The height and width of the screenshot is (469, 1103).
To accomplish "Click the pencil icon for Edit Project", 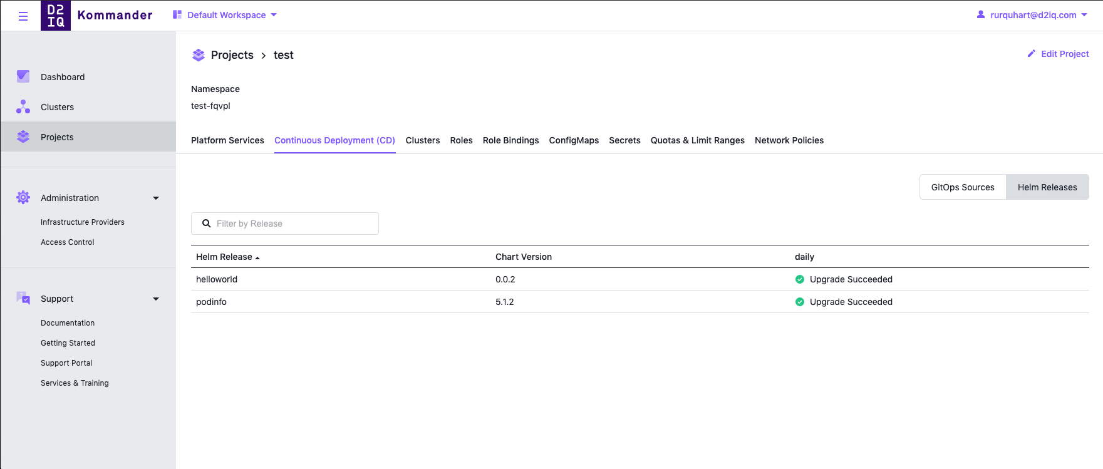I will tap(1032, 54).
